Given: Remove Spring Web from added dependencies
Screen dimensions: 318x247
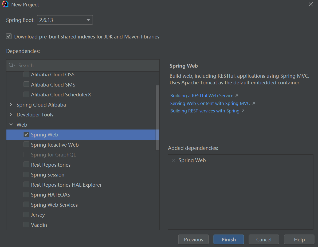Looking at the screenshot, I should [x=173, y=160].
